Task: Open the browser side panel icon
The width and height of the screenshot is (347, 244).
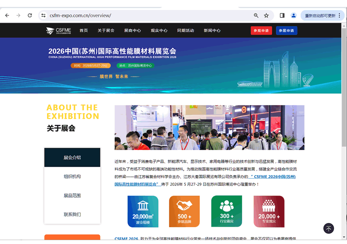Action: (x=282, y=16)
